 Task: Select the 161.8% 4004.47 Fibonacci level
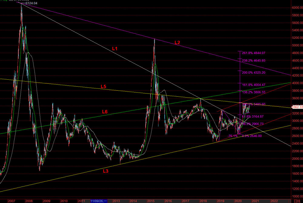(x=254, y=85)
